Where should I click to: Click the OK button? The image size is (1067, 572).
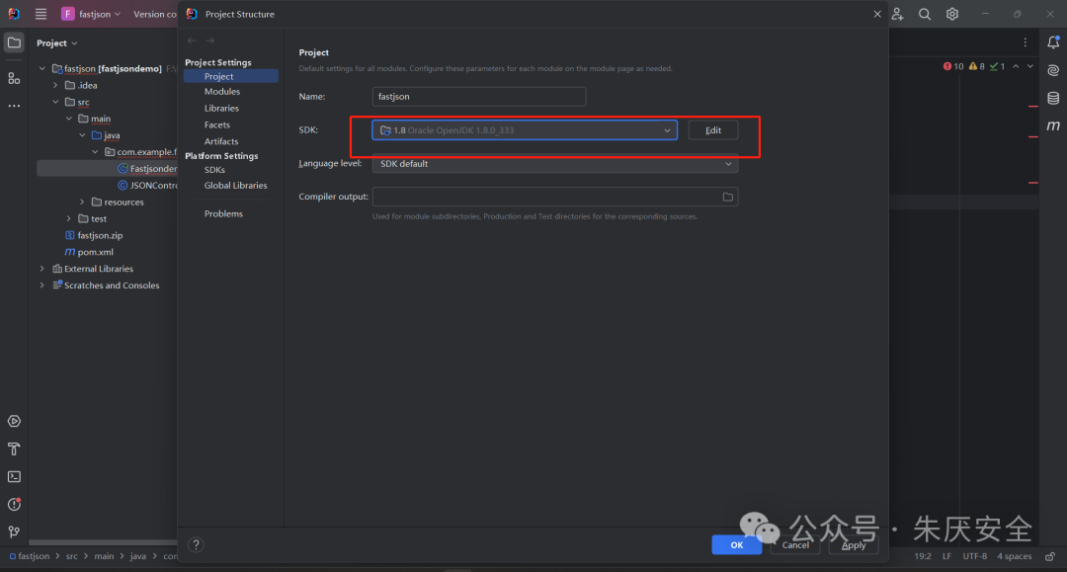pyautogui.click(x=737, y=544)
